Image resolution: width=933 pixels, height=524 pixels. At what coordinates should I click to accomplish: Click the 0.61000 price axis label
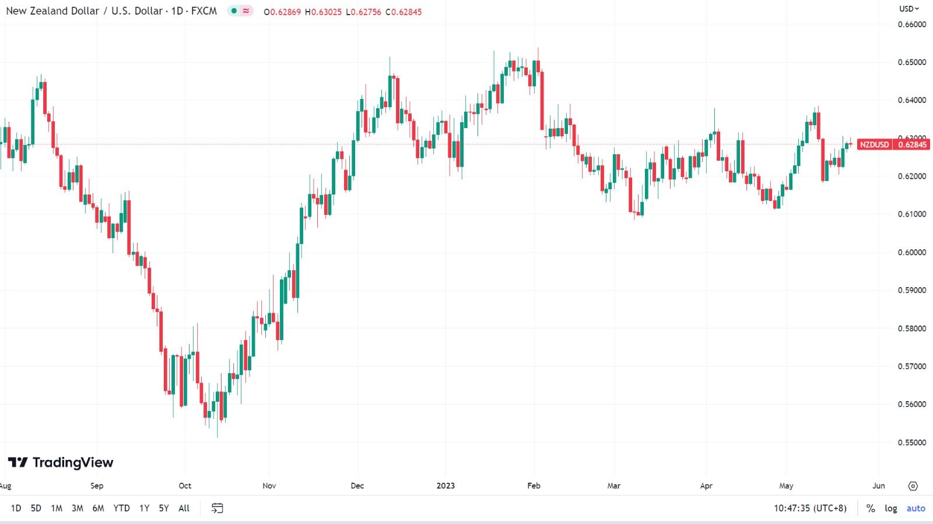tap(912, 214)
